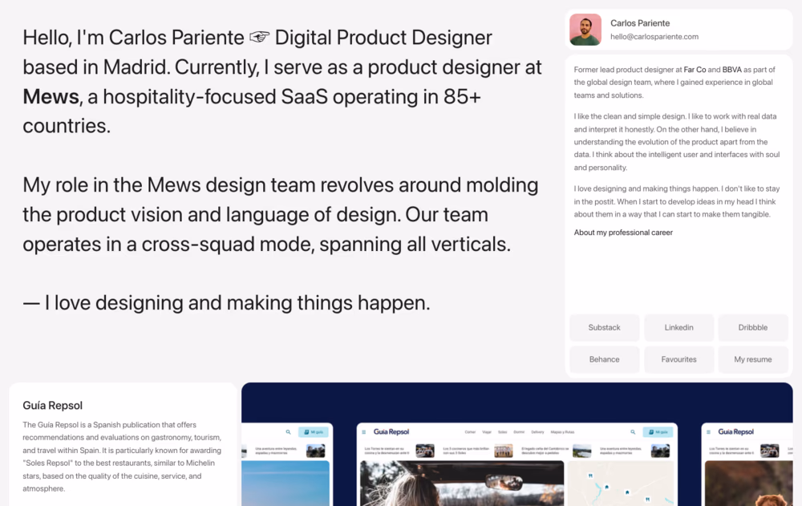Follow the Far Co link in bio
This screenshot has width=802, height=506.
(x=695, y=70)
